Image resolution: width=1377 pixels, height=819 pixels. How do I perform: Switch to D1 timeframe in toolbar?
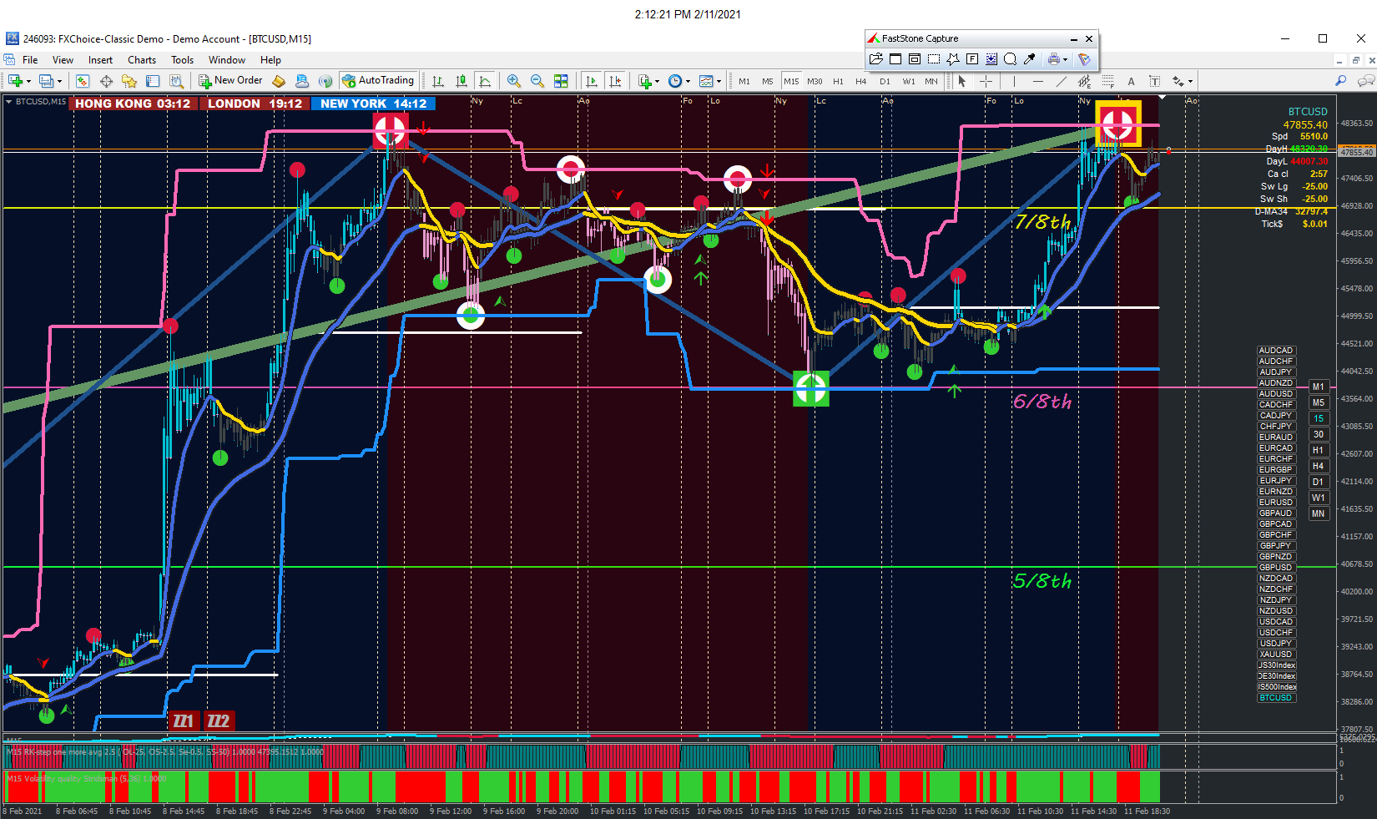click(x=885, y=81)
